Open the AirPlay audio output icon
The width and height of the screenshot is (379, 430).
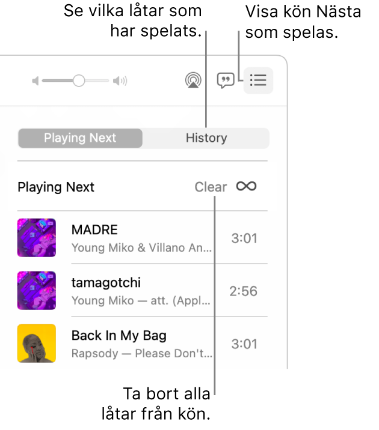pyautogui.click(x=193, y=80)
